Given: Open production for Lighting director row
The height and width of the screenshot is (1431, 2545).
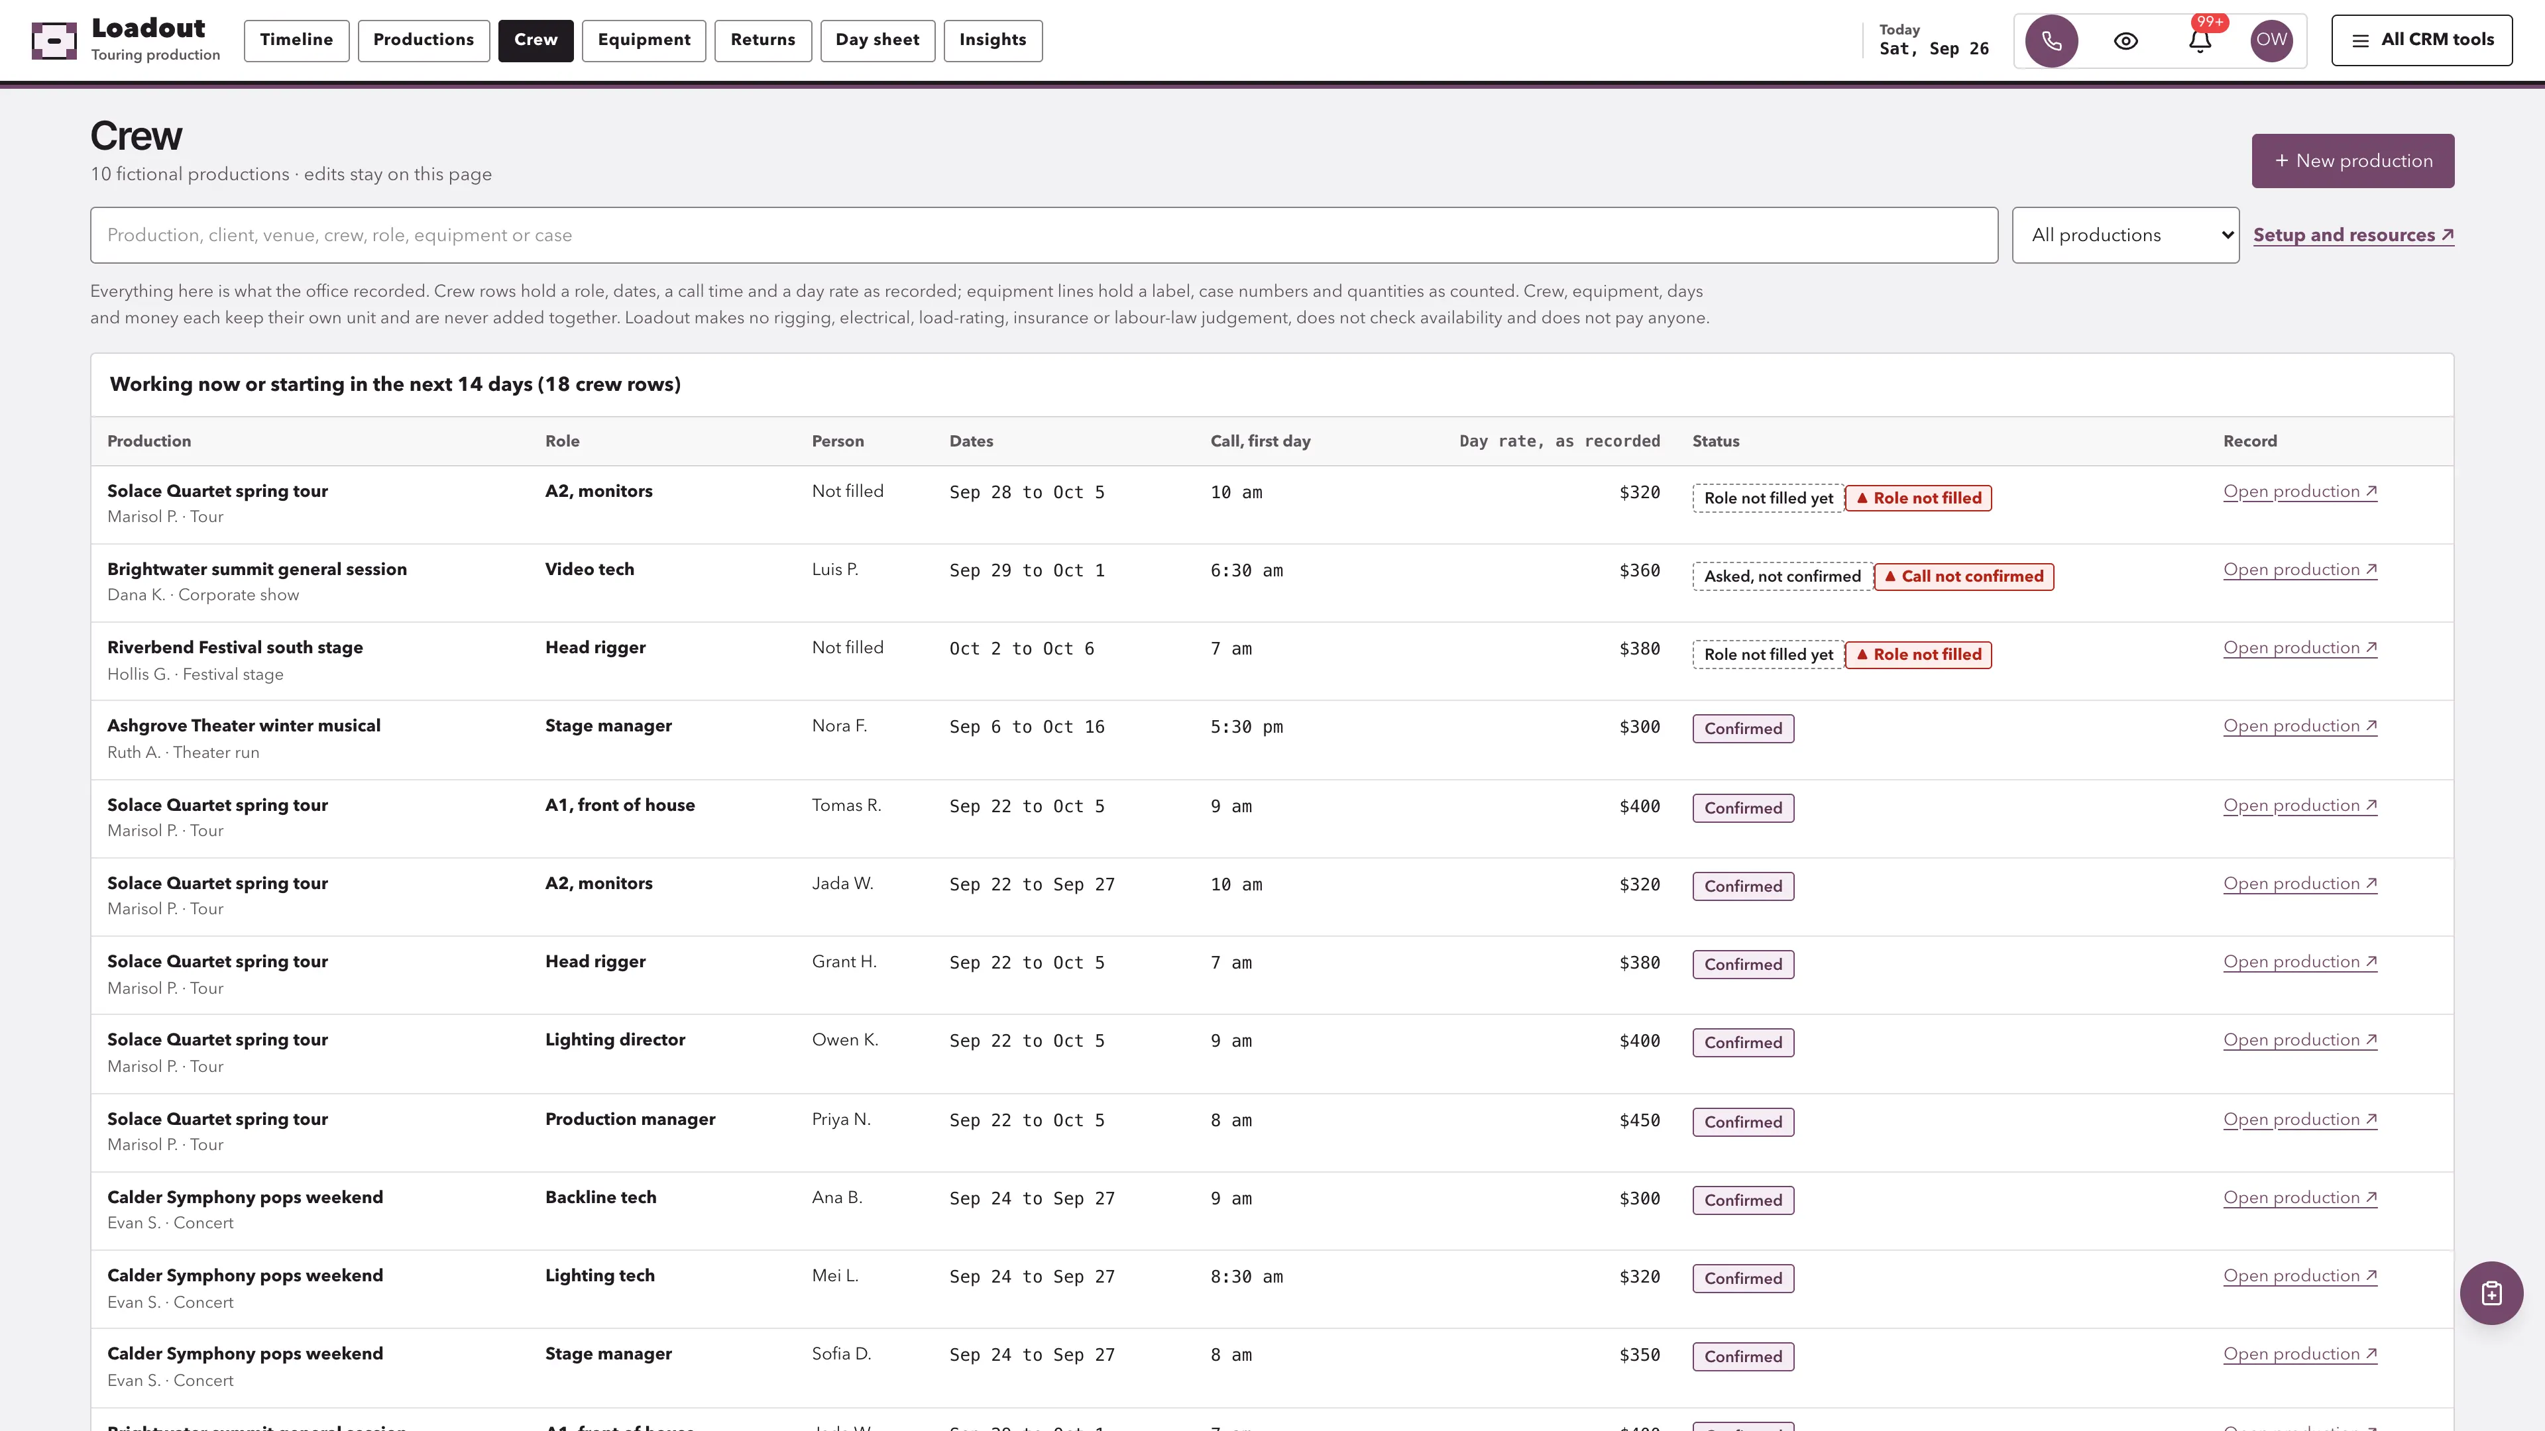Looking at the screenshot, I should 2300,1040.
